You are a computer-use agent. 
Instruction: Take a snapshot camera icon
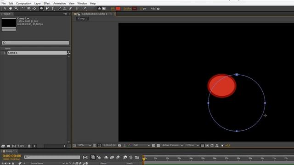coord(119,145)
